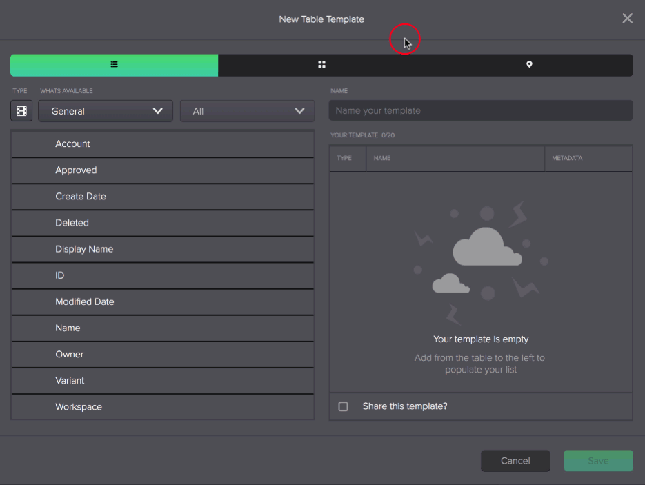
Task: Choose the Create Date field
Action: 163,197
